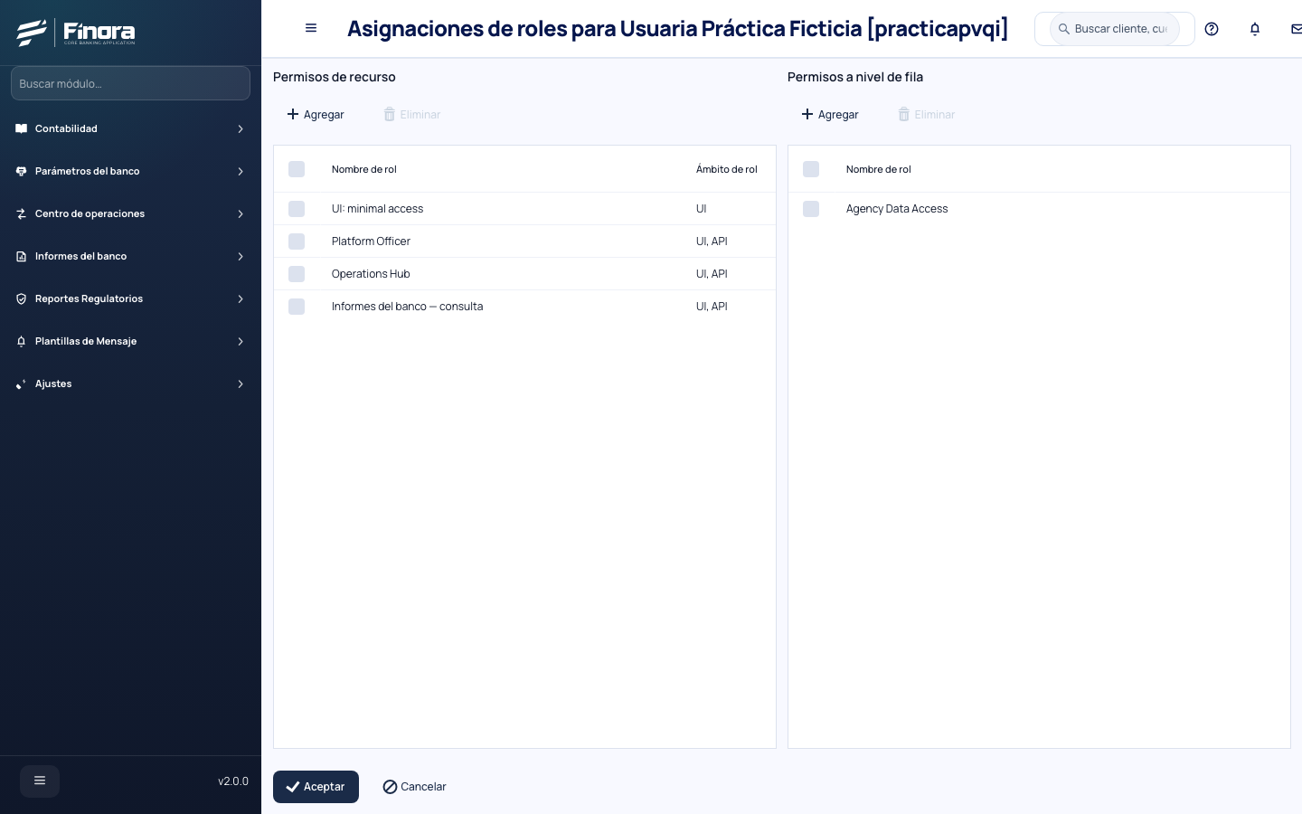Check the Agency Data Access row
Viewport: 1302px width, 814px height.
click(811, 209)
